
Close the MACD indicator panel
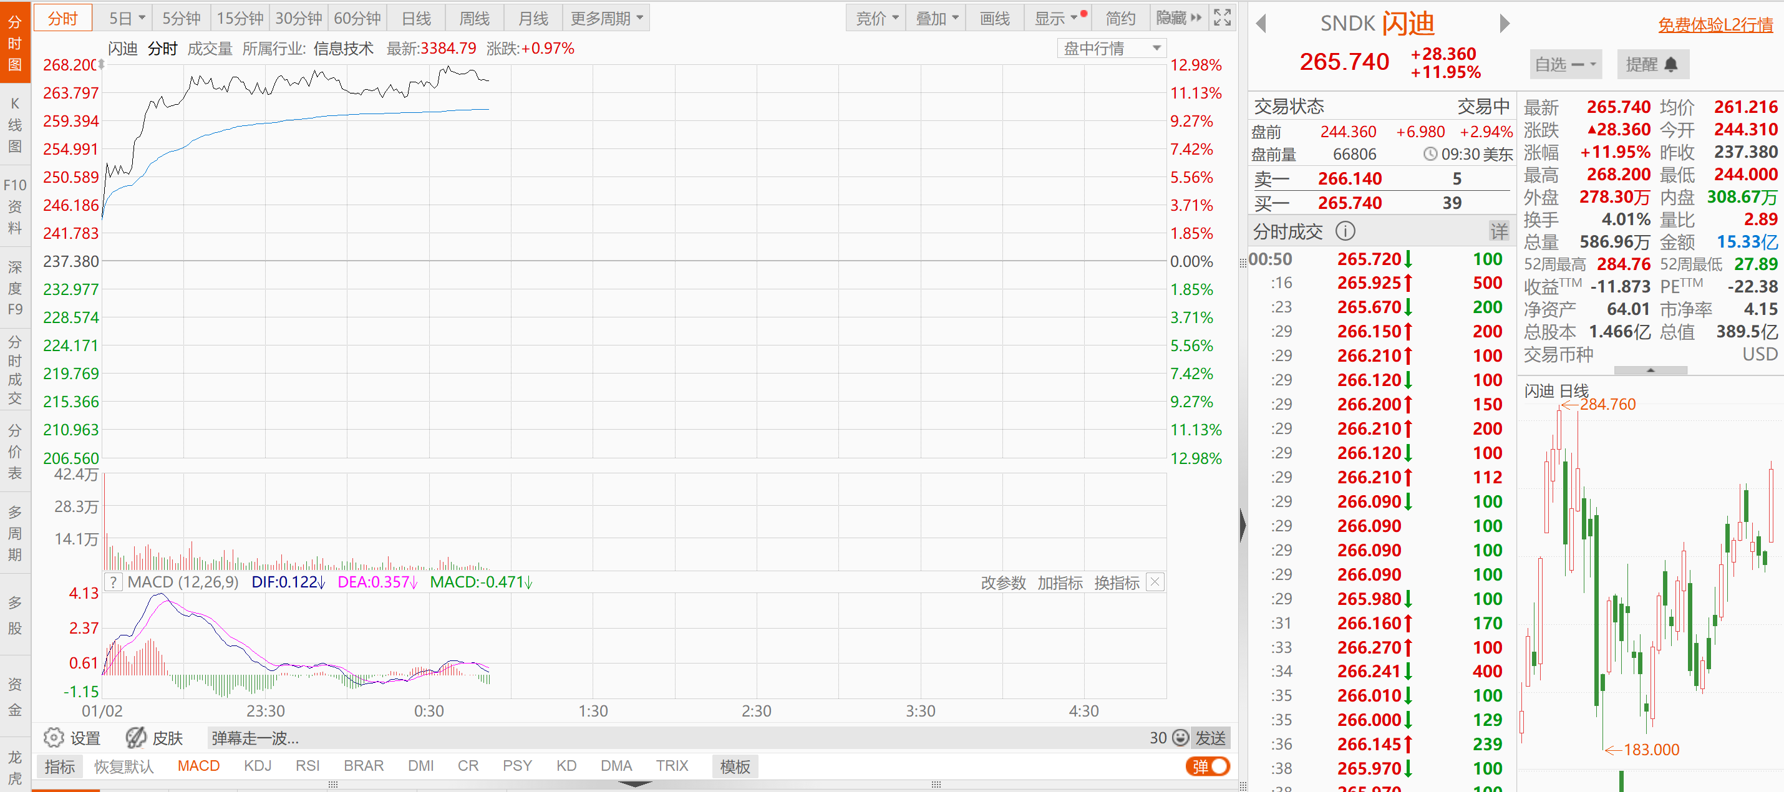point(1155,582)
